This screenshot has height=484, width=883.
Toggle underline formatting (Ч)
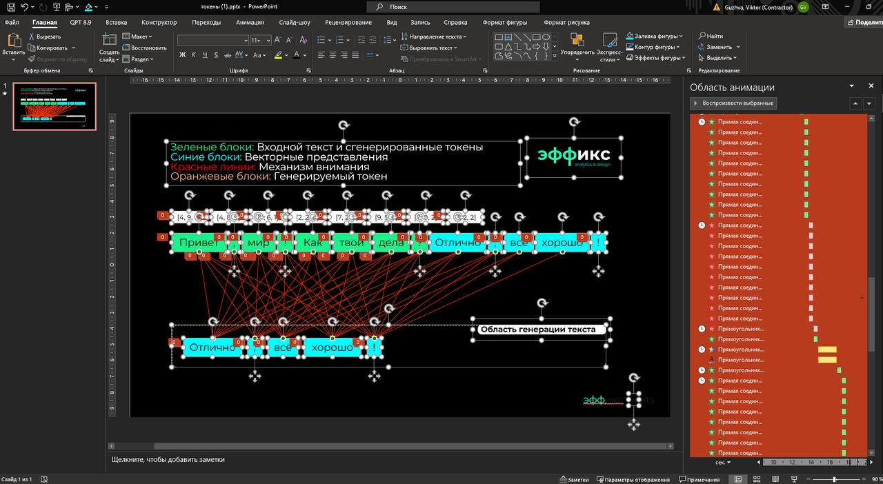pyautogui.click(x=205, y=55)
